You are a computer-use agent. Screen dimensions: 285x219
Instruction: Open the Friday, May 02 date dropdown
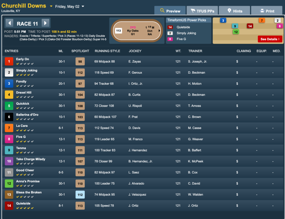tap(83, 6)
